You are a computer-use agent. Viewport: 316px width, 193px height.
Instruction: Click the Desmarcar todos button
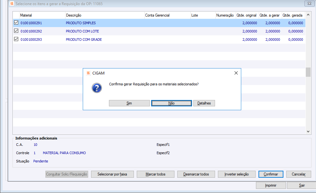point(196,174)
